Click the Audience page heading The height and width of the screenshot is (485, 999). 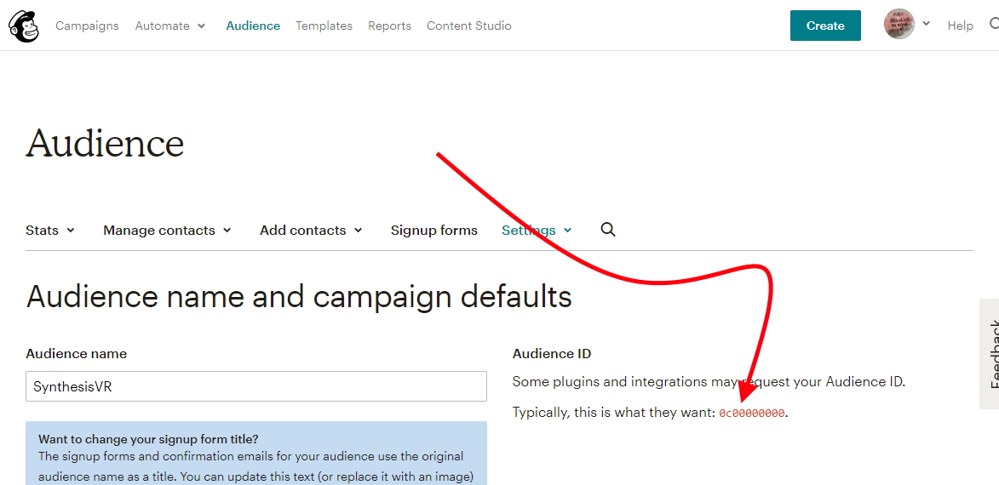[x=105, y=143]
